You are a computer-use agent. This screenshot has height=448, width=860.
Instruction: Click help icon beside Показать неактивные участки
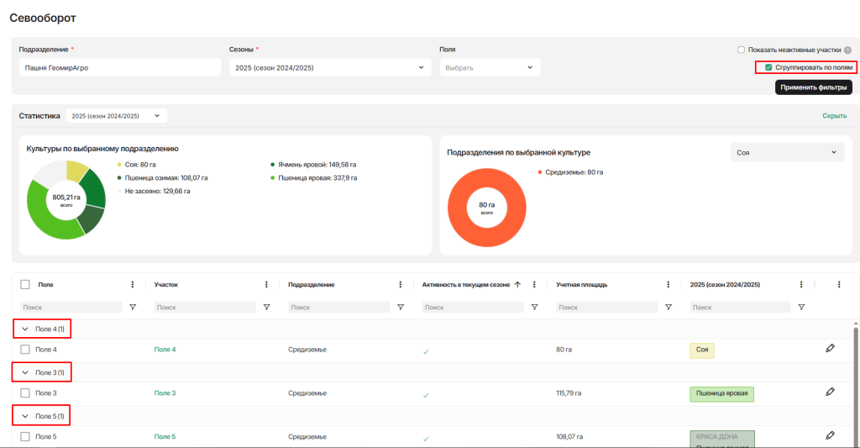[847, 50]
